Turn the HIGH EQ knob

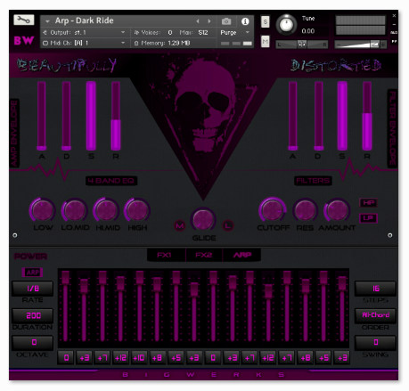tap(137, 210)
